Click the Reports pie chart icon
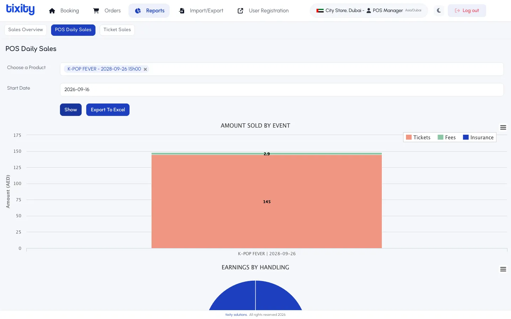This screenshot has height=319, width=511. [138, 11]
